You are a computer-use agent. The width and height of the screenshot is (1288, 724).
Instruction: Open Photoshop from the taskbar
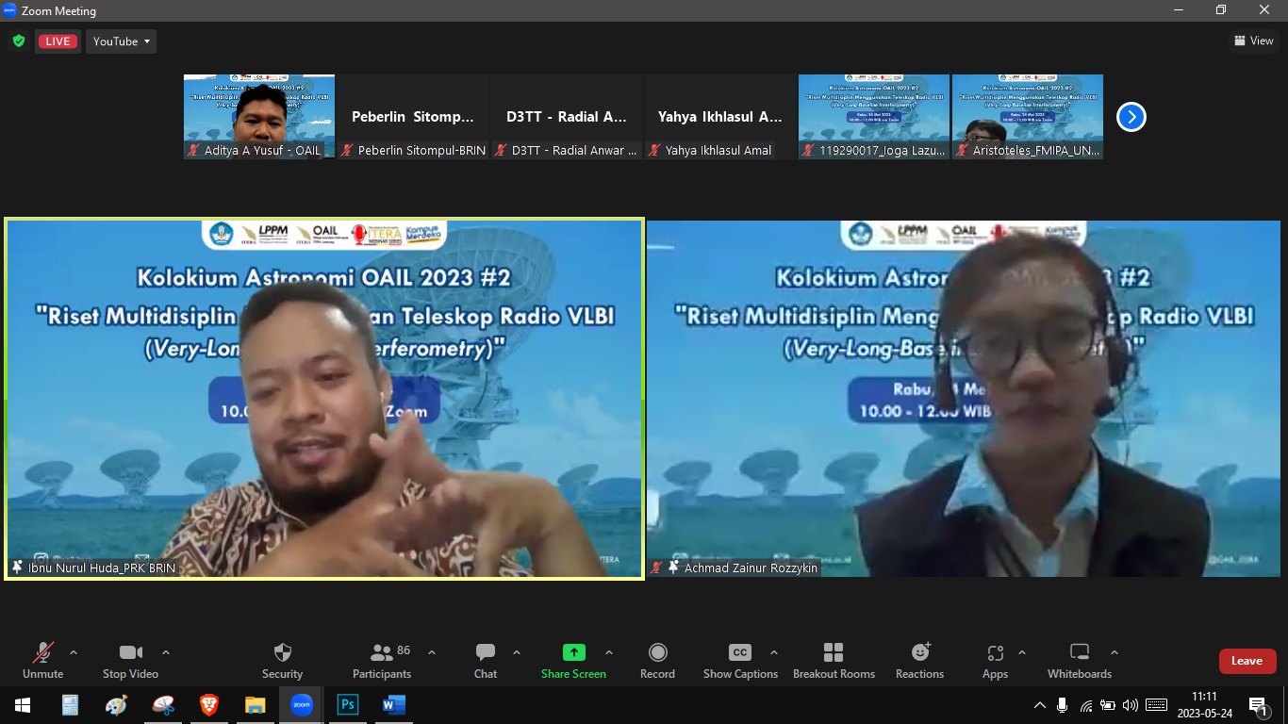(348, 705)
